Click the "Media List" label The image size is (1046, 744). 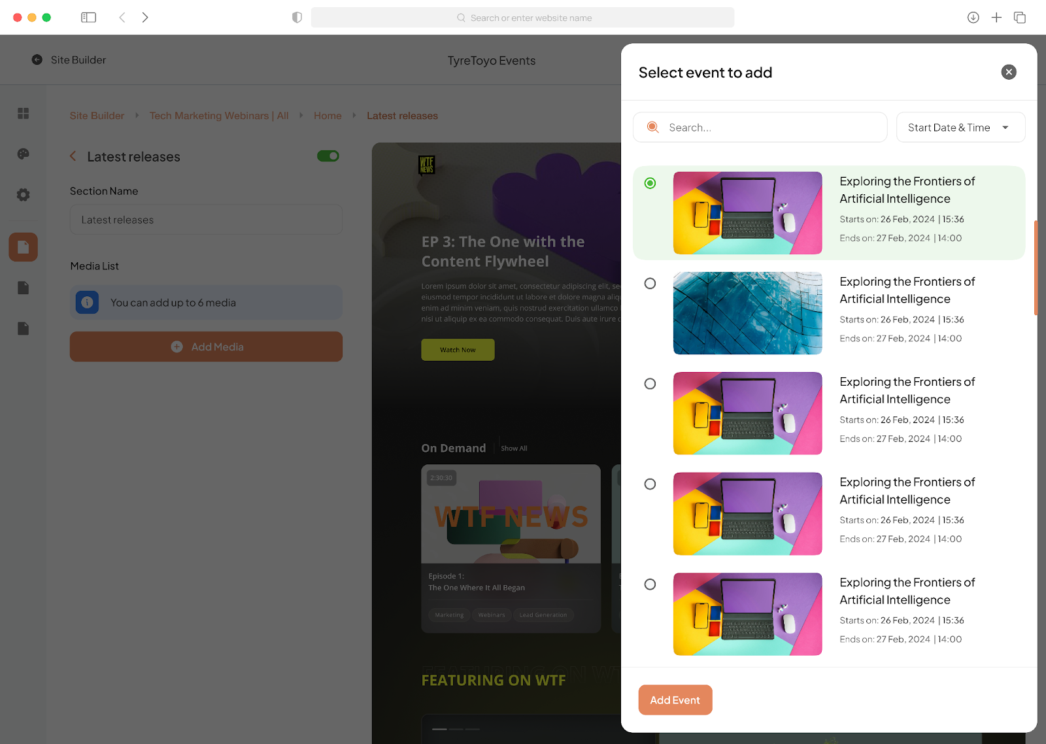(95, 266)
